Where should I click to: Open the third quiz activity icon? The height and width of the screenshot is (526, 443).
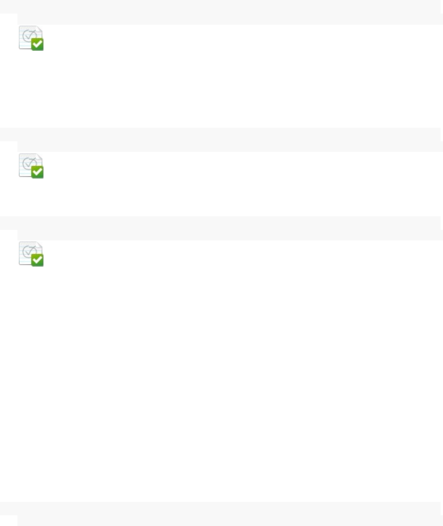pyautogui.click(x=31, y=254)
